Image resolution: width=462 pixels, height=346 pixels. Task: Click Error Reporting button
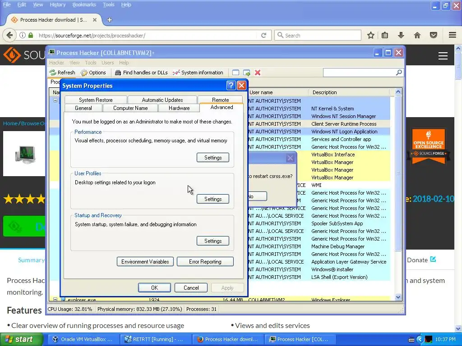coord(205,262)
